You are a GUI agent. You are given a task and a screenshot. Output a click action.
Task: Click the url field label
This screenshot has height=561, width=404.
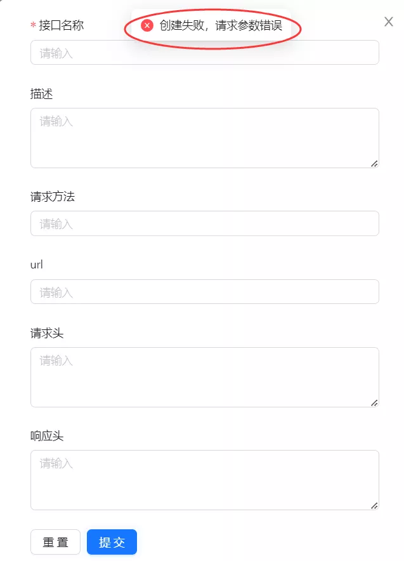point(36,265)
